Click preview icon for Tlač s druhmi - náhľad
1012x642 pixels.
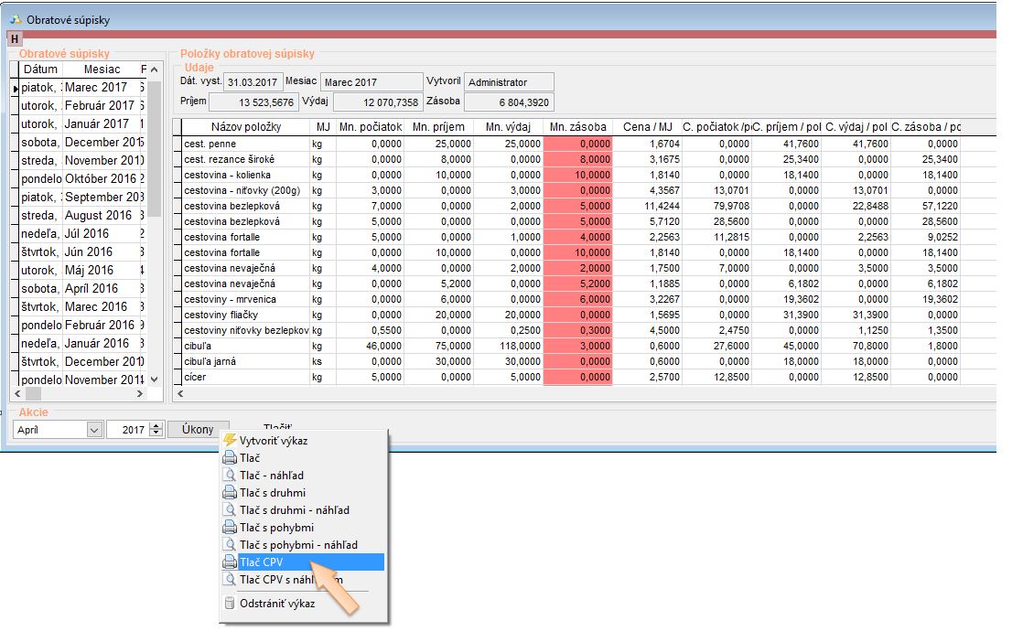click(x=230, y=510)
